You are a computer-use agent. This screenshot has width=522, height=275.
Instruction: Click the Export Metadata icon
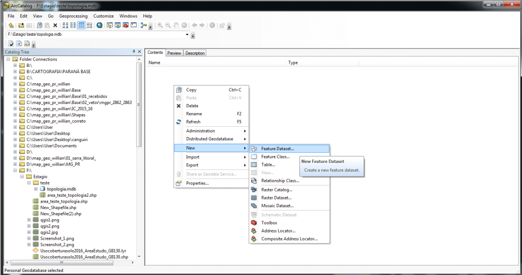click(19, 43)
